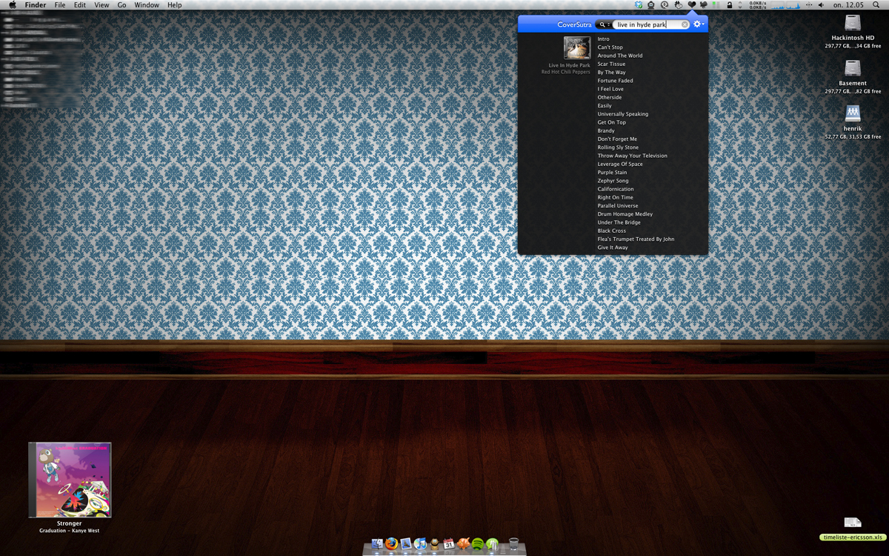Open the Go menu

click(121, 4)
